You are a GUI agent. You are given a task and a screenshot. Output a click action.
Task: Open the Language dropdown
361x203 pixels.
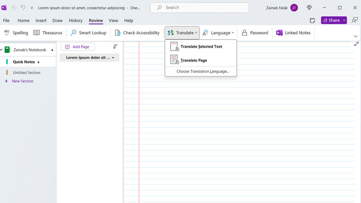pyautogui.click(x=218, y=33)
